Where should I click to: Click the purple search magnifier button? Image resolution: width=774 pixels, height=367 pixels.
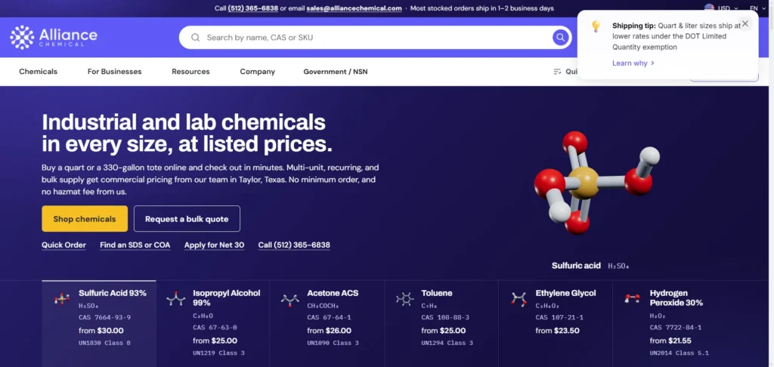point(560,38)
